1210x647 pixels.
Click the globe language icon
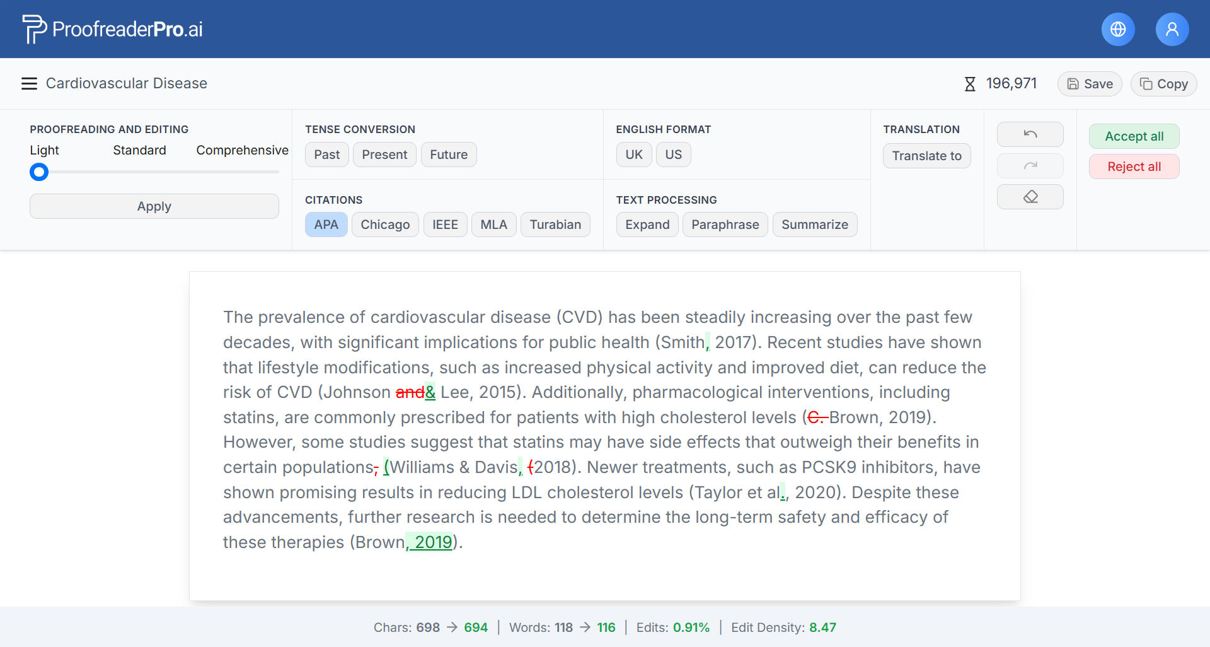(x=1118, y=29)
